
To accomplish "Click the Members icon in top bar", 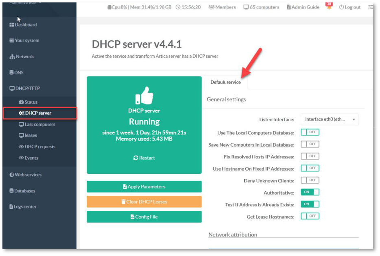I will coord(212,7).
